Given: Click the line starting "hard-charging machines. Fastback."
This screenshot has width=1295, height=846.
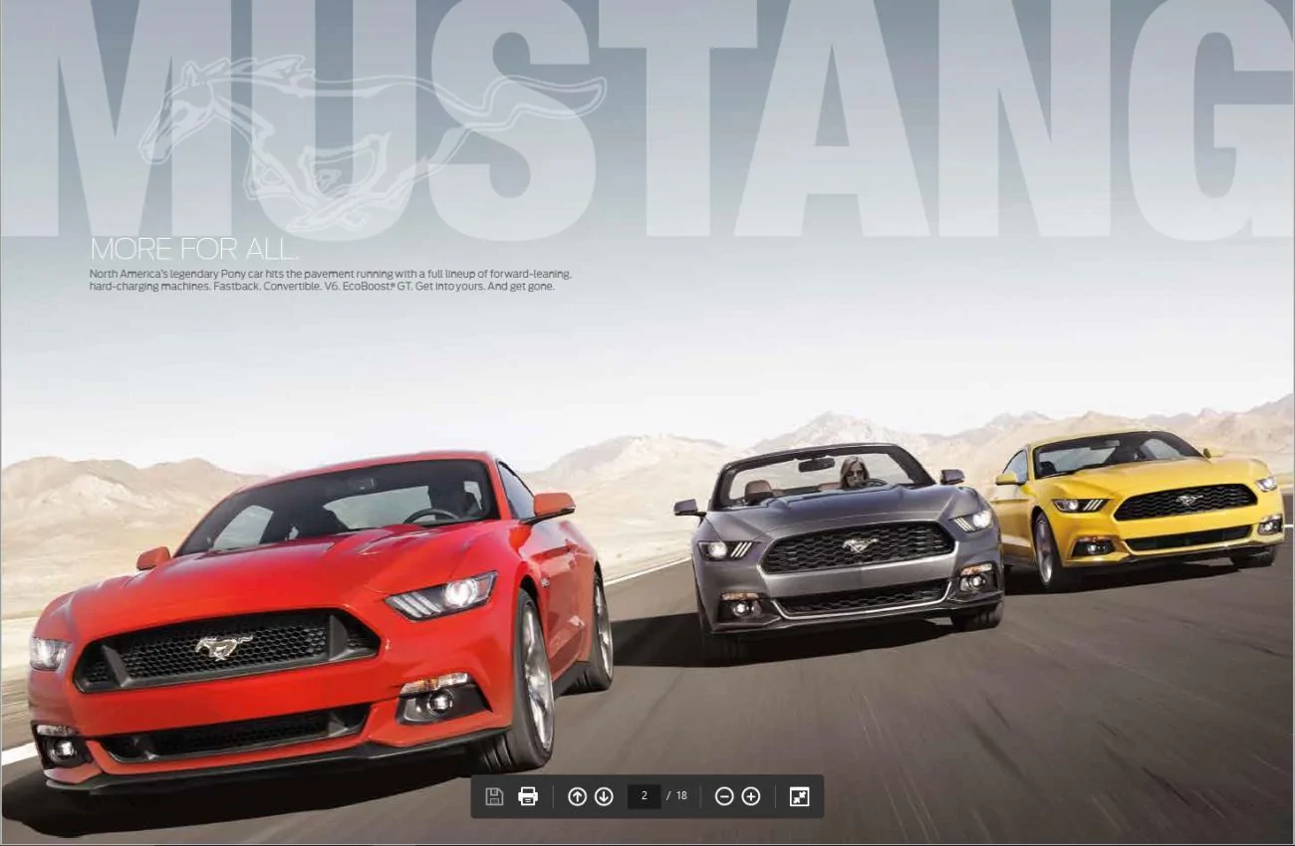Looking at the screenshot, I should [x=322, y=287].
